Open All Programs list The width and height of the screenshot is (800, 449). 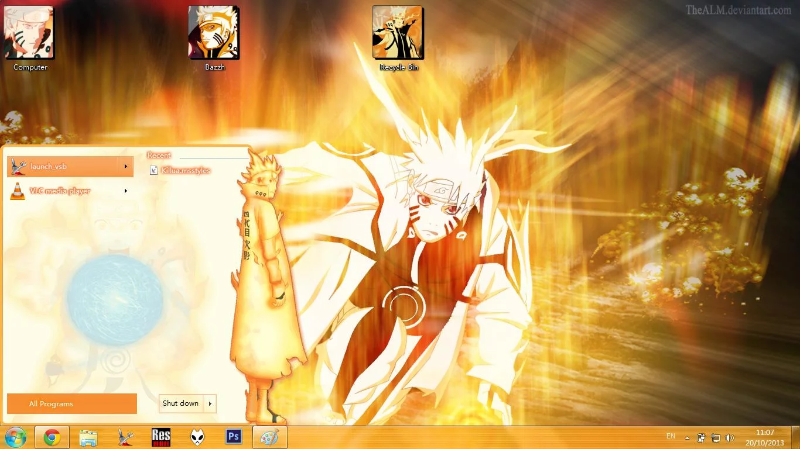72,404
